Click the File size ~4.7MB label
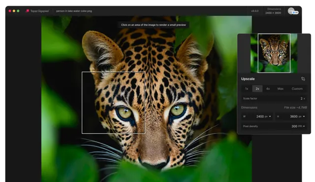The image size is (315, 182). [295, 108]
